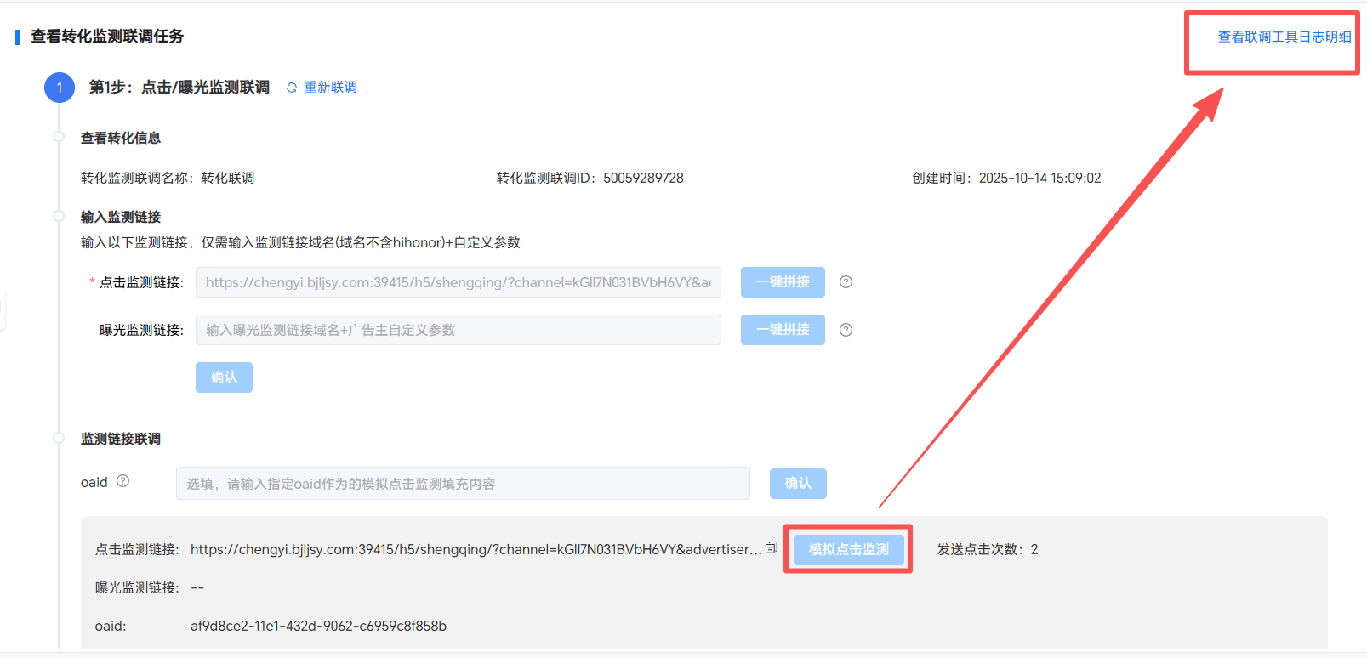Click help icon next to 点击监测链接 一键拼接
This screenshot has height=658, width=1367.
tap(846, 282)
